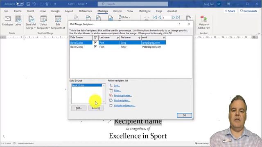Image resolution: width=262 pixels, height=147 pixels.
Task: Click the Find duplicates icon
Action: point(111,96)
